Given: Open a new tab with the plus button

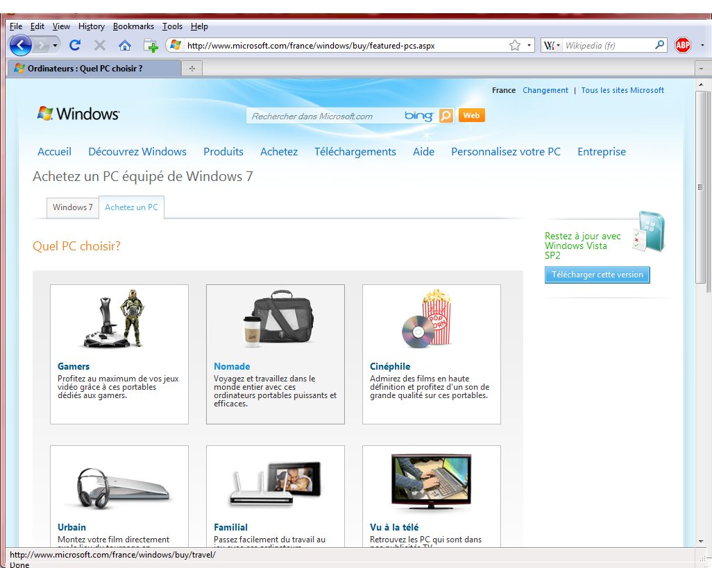Looking at the screenshot, I should pyautogui.click(x=192, y=69).
